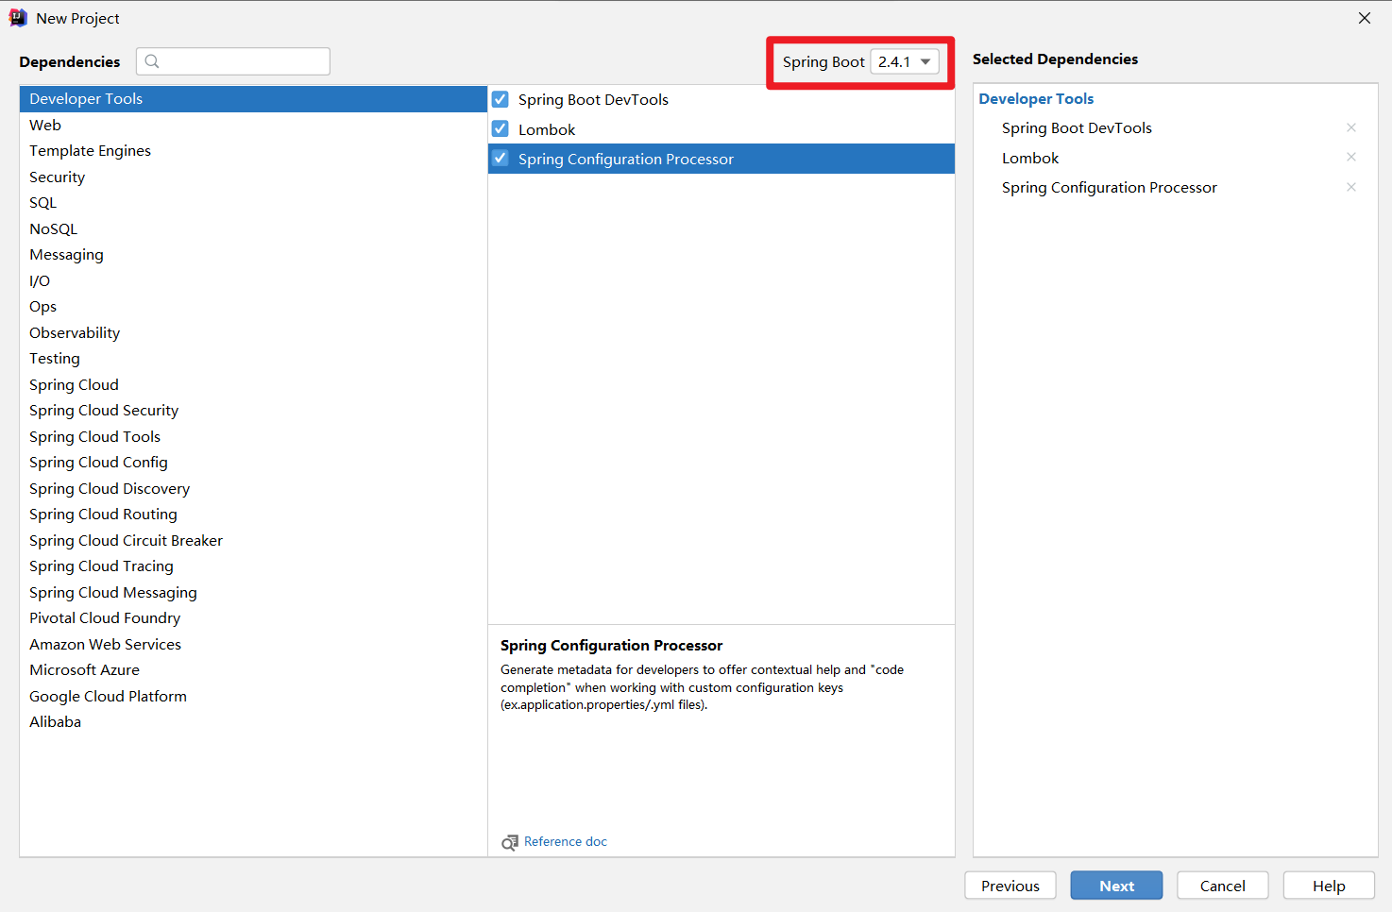
Task: Click Developer Tools heading in Selected Dependencies
Action: tap(1036, 99)
